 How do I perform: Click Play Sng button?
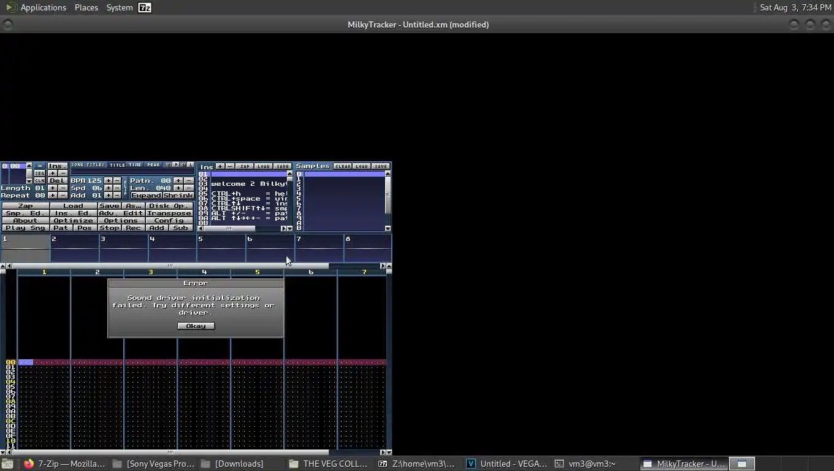point(26,228)
